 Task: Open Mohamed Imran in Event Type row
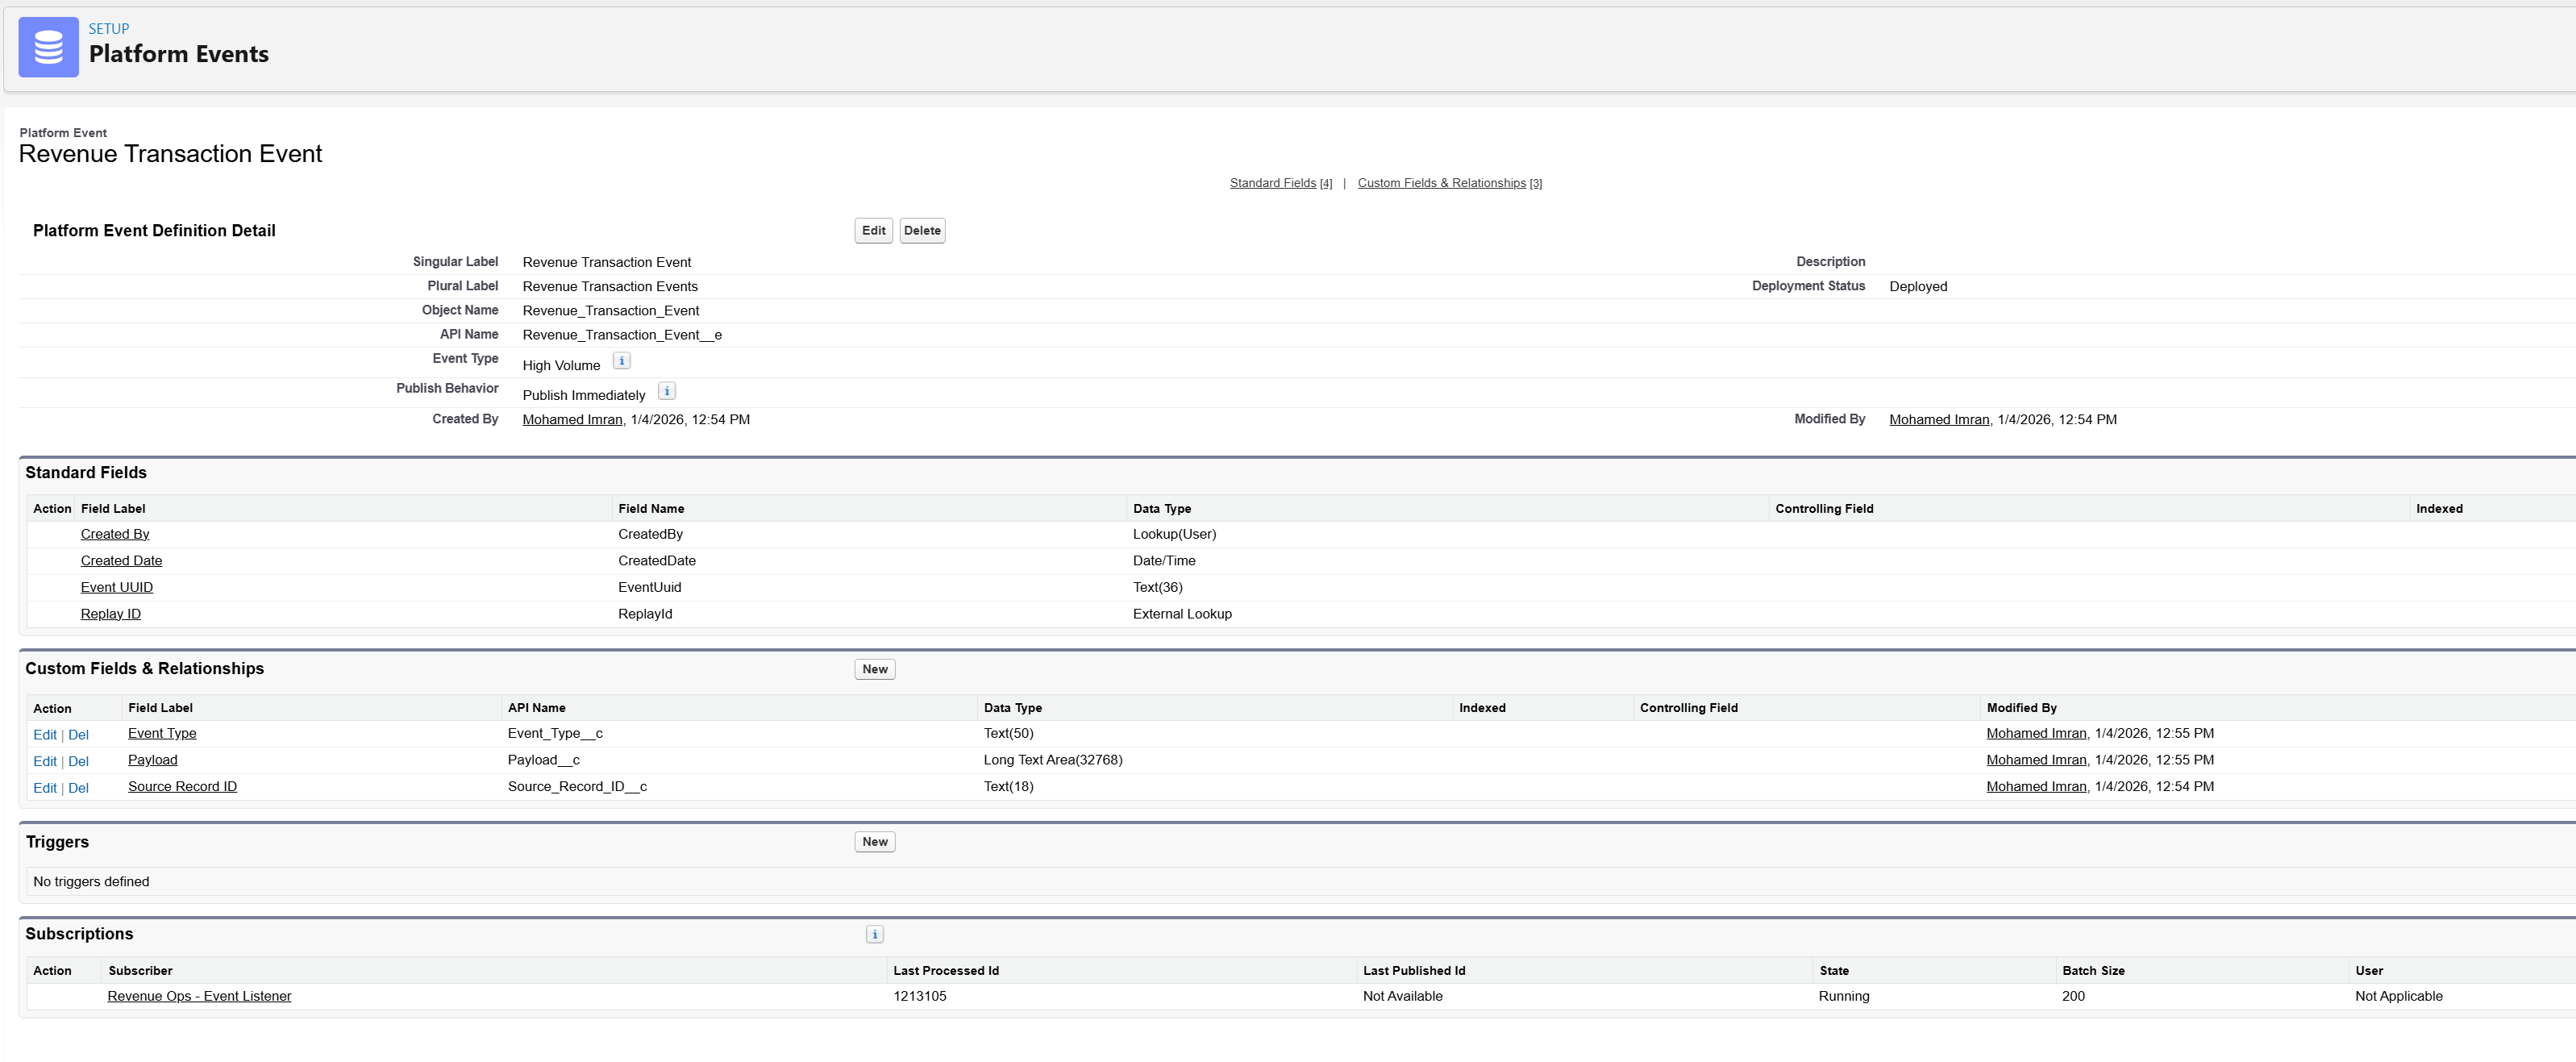point(2036,734)
